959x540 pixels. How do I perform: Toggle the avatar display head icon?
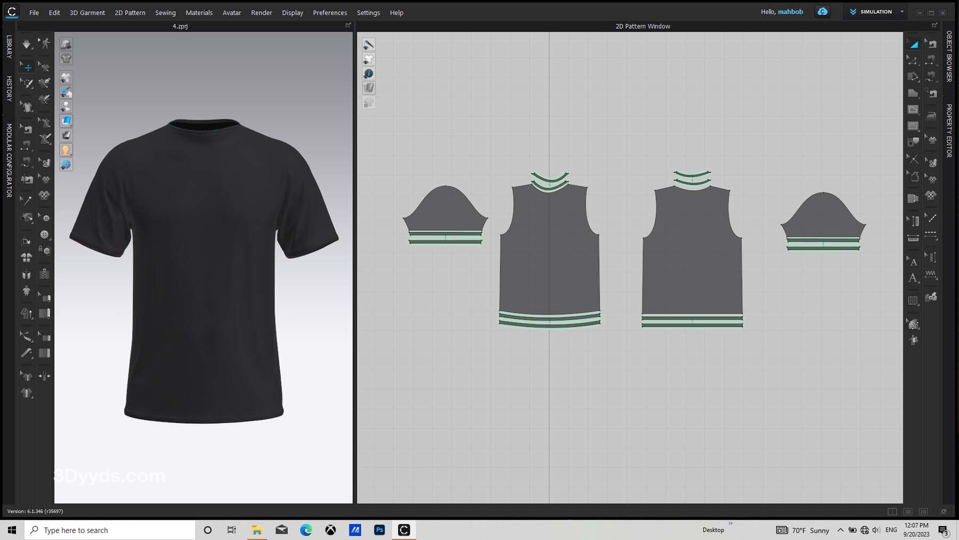click(x=66, y=150)
